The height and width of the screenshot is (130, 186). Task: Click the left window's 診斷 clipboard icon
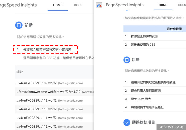point(19,25)
